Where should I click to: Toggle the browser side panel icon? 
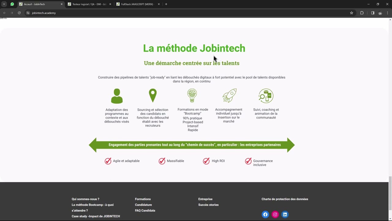[373, 13]
